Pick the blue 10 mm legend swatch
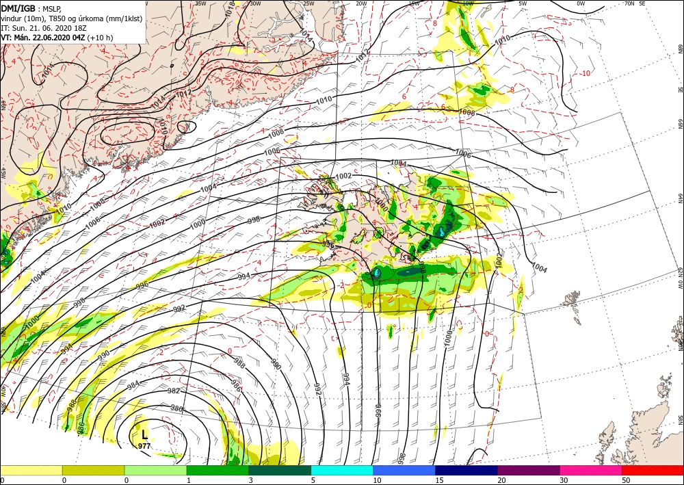 (404, 471)
